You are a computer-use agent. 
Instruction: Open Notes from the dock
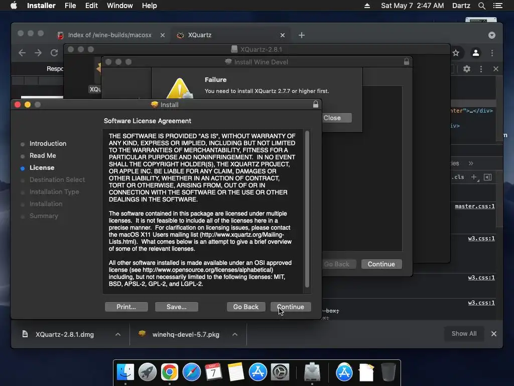coord(236,372)
